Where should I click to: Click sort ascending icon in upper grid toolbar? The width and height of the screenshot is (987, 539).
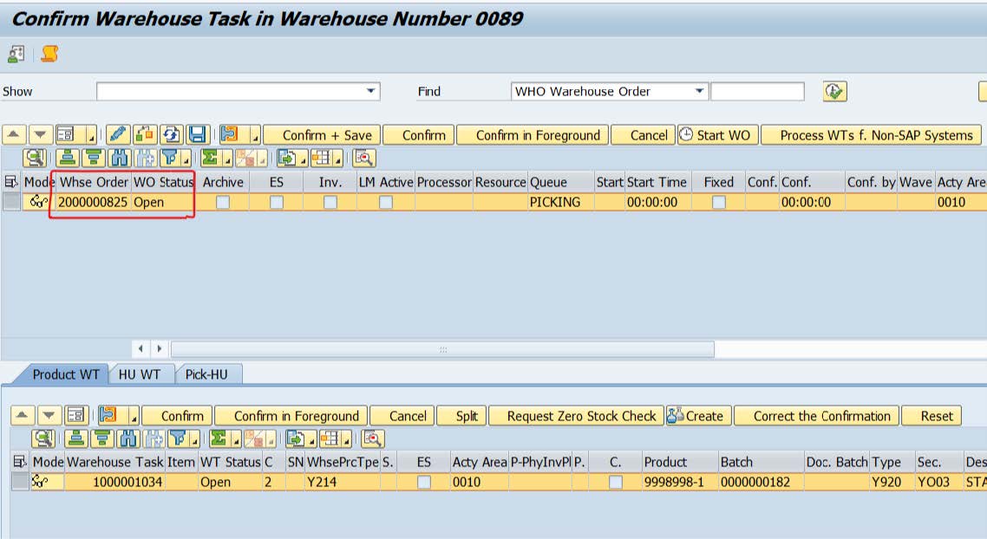[67, 158]
